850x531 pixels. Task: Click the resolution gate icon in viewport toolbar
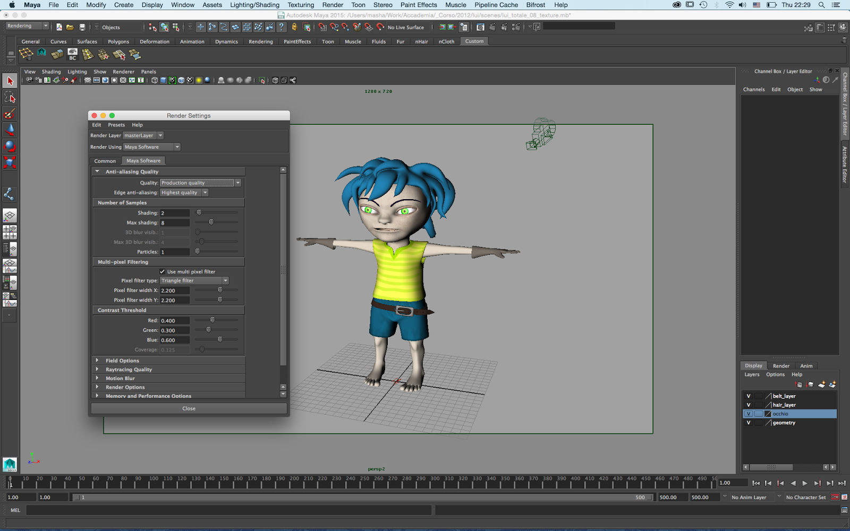click(x=97, y=80)
